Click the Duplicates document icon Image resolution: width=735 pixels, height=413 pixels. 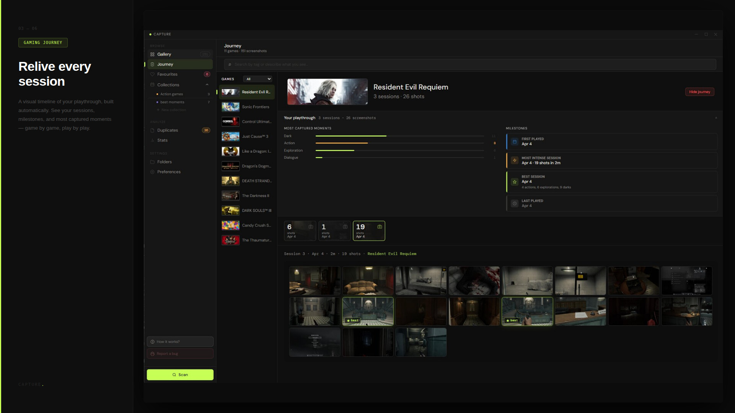click(152, 130)
